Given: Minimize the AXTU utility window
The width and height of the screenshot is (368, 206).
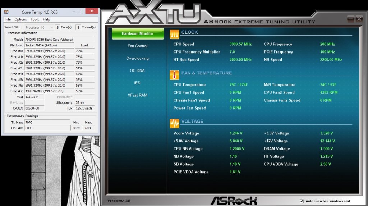Looking at the screenshot, I should [351, 19].
